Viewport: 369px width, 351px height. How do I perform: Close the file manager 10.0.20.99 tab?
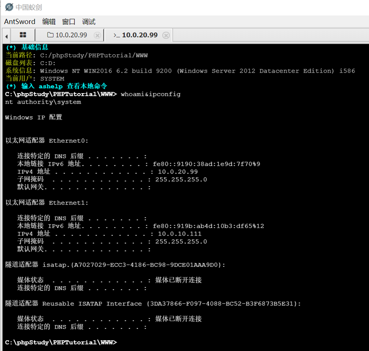pos(97,35)
